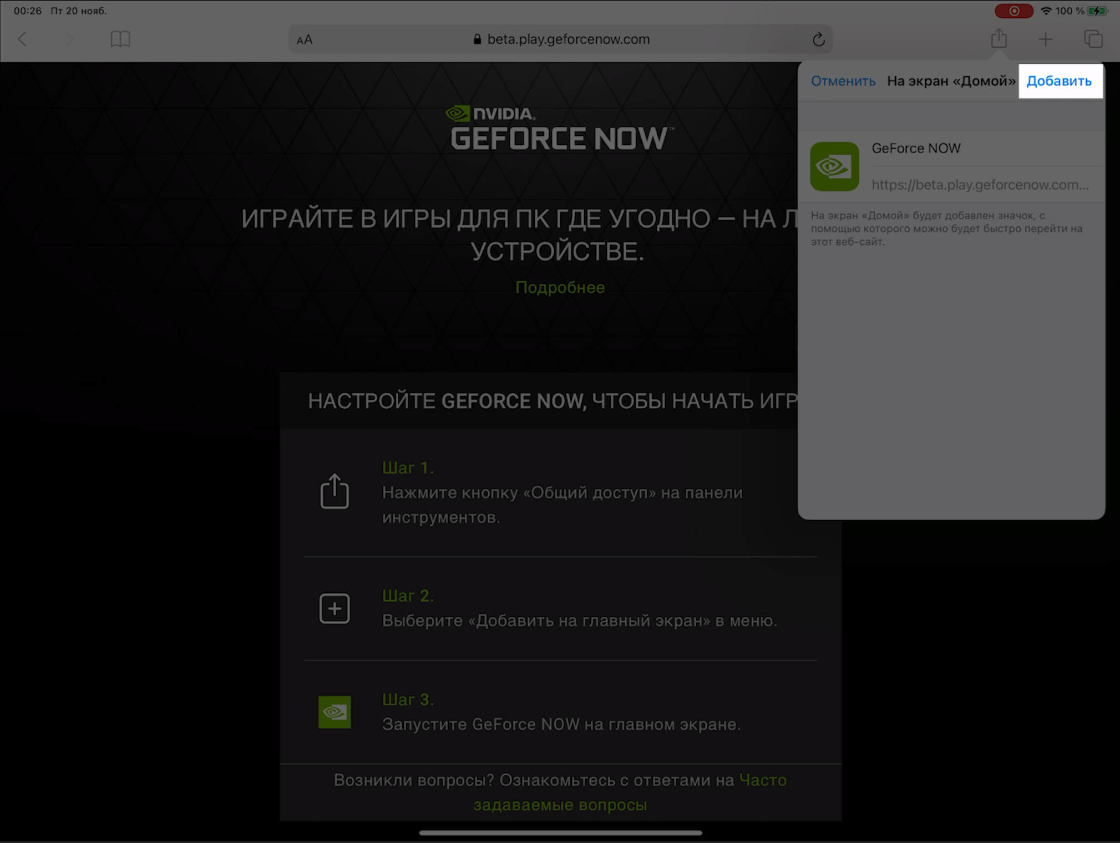Screen dimensions: 1120x843
Task: Tap the plus box icon at Шаг 2
Action: pos(335,608)
